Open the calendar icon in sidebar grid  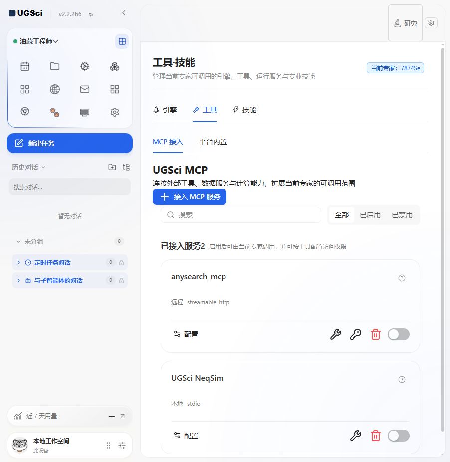(x=25, y=66)
